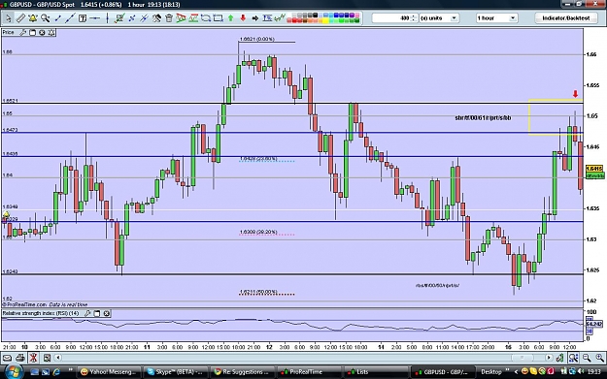
Task: Click the trash bin delete objects icon
Action: coord(169,18)
